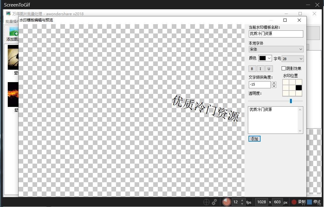The height and width of the screenshot is (207, 324).
Task: Close the ScreenToGif recorder window
Action: click(317, 5)
